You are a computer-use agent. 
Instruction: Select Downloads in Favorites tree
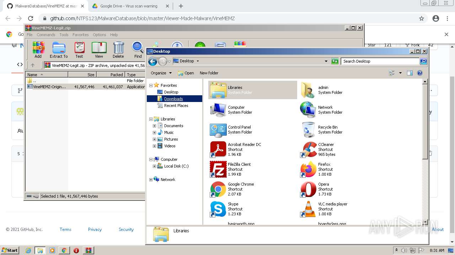[x=173, y=99]
